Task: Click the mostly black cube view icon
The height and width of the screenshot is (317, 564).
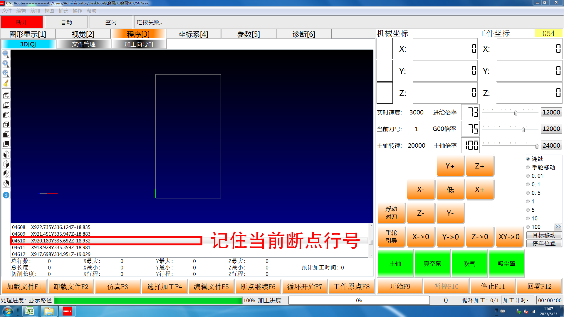Action: point(6,134)
